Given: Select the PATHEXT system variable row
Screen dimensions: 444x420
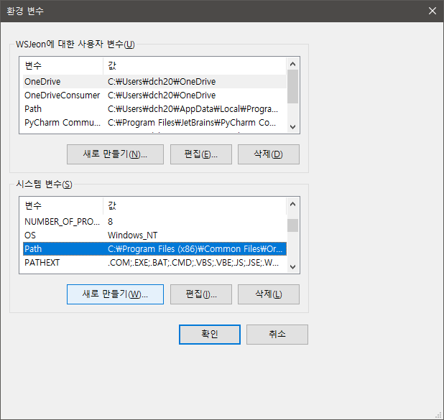Looking at the screenshot, I should [x=154, y=262].
